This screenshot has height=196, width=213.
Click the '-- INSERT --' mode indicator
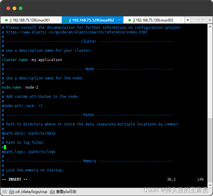pos(15,179)
